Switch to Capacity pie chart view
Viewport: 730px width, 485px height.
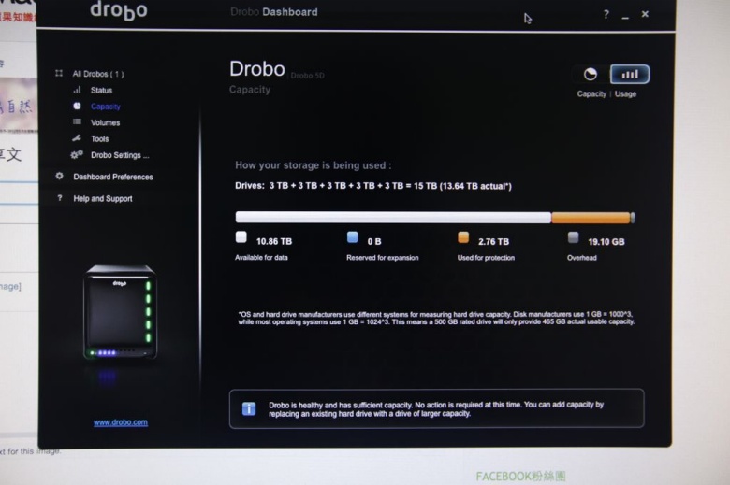point(591,75)
